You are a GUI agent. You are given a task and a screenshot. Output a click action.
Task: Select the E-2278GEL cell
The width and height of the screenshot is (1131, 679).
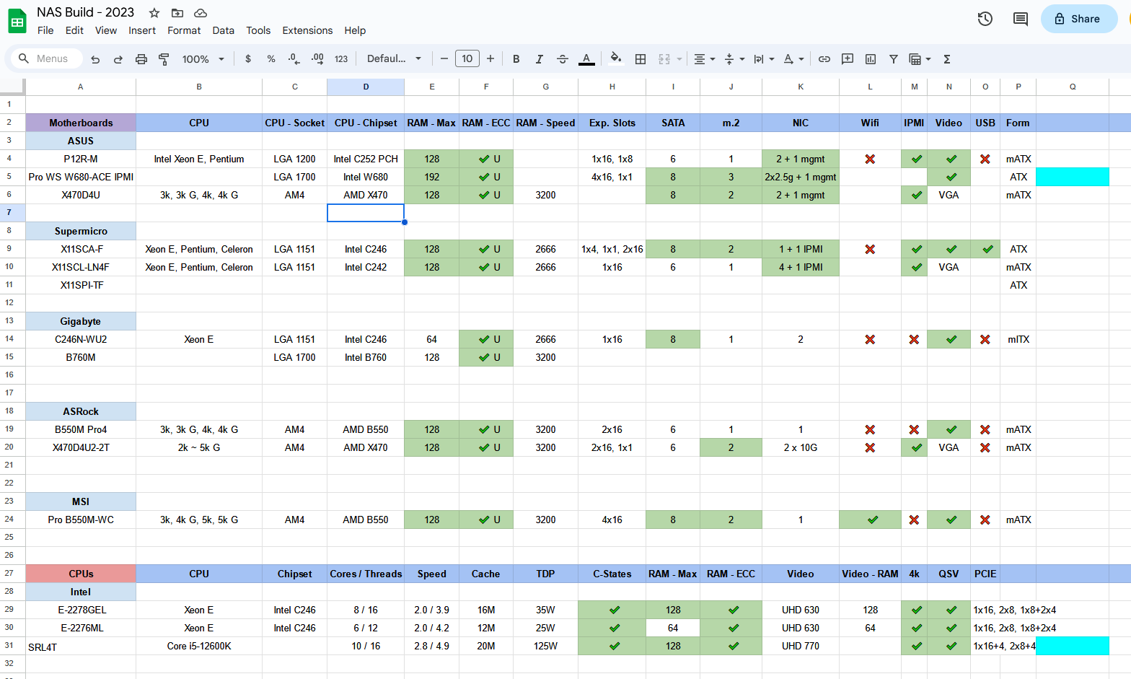coord(81,610)
